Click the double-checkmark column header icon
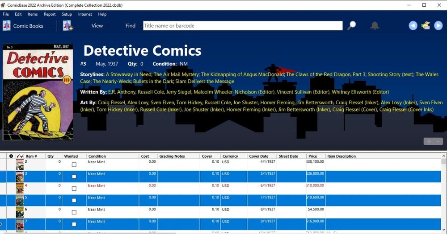The image size is (447, 234). [x=20, y=156]
